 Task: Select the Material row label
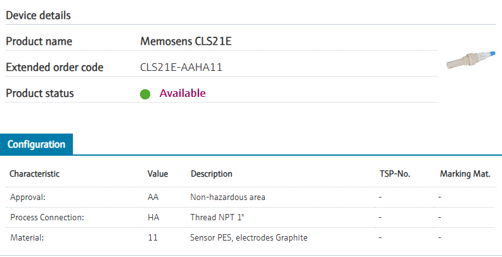click(x=28, y=237)
